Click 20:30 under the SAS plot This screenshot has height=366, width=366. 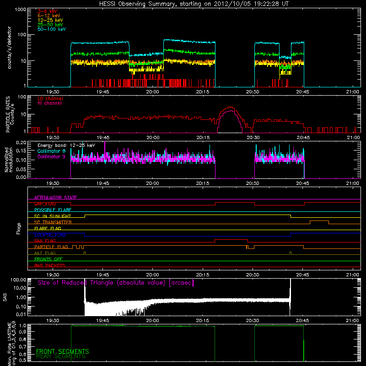point(253,321)
